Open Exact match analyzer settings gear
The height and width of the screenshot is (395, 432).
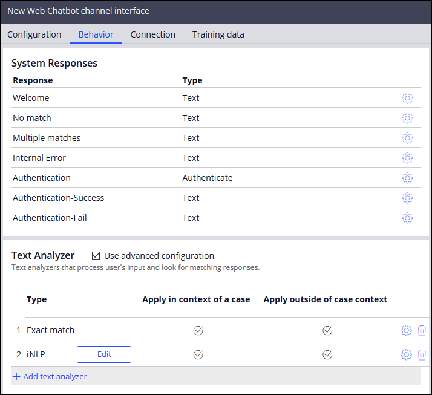click(407, 330)
